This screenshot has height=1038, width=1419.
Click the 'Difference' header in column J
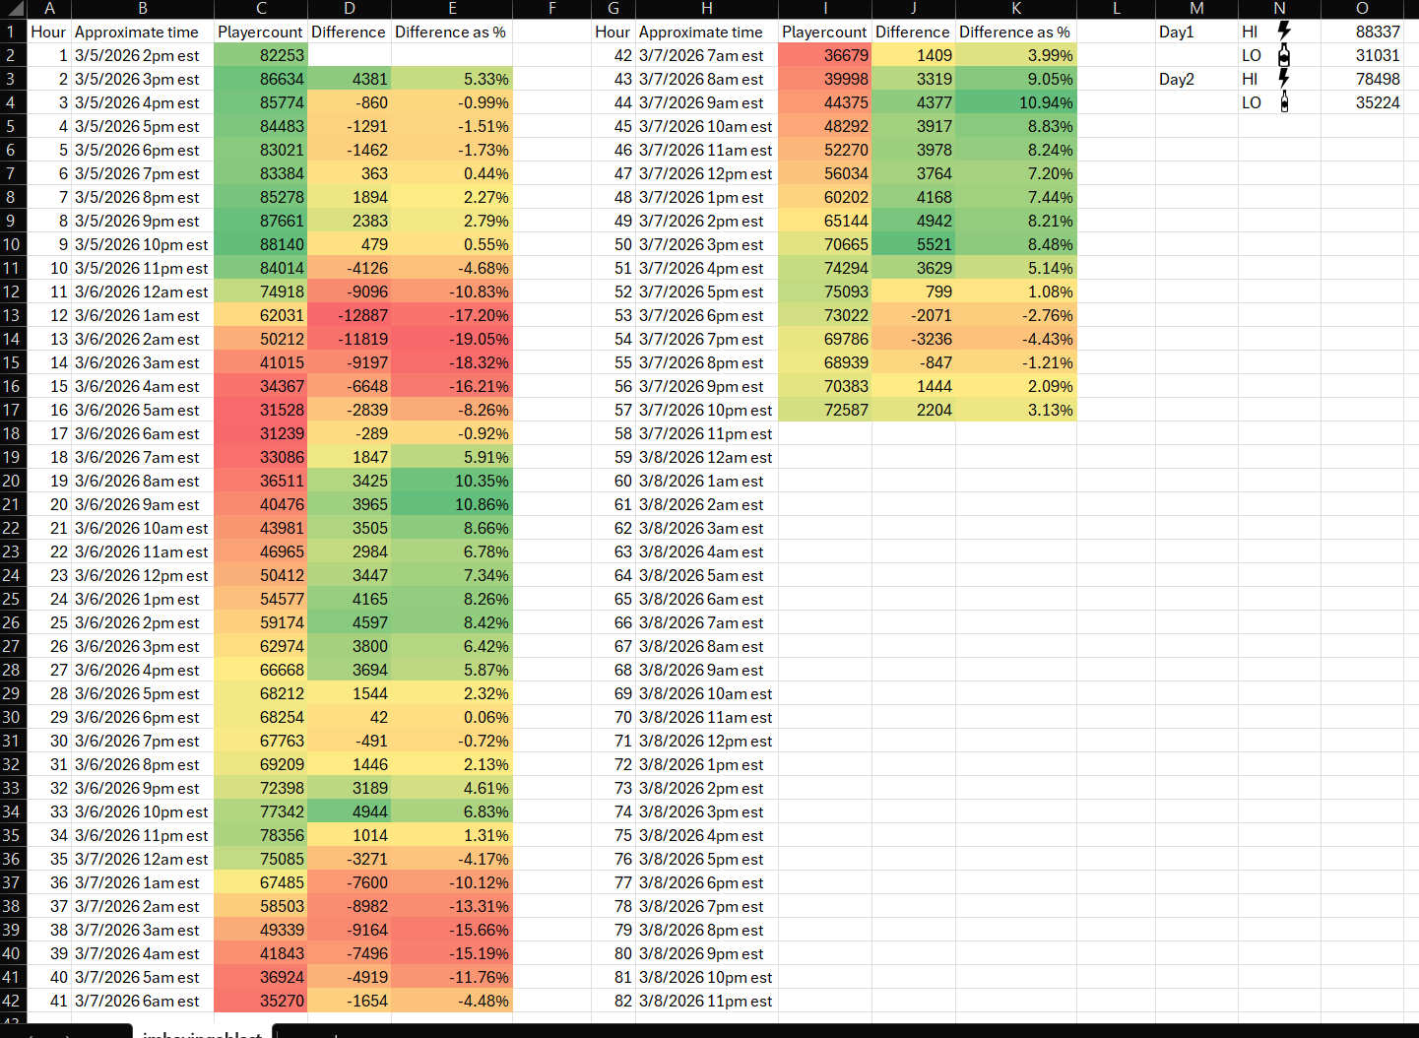pyautogui.click(x=913, y=32)
